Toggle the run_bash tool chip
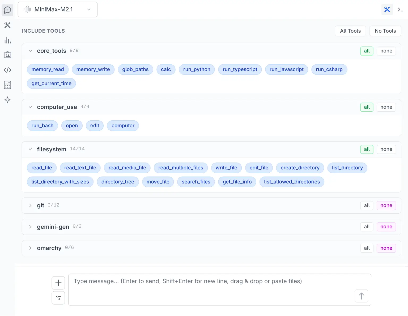Screen dimensions: 408x316 point(42,126)
